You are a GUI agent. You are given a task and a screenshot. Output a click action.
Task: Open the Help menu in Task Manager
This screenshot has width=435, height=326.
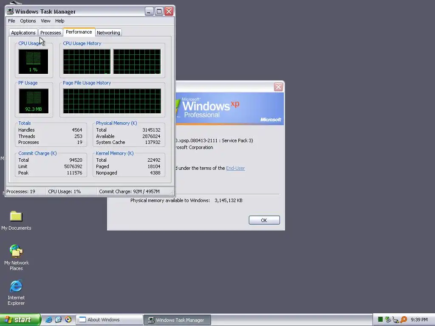[59, 21]
